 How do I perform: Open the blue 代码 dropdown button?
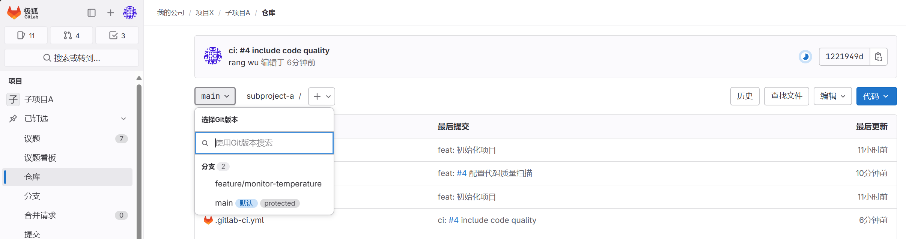(876, 96)
